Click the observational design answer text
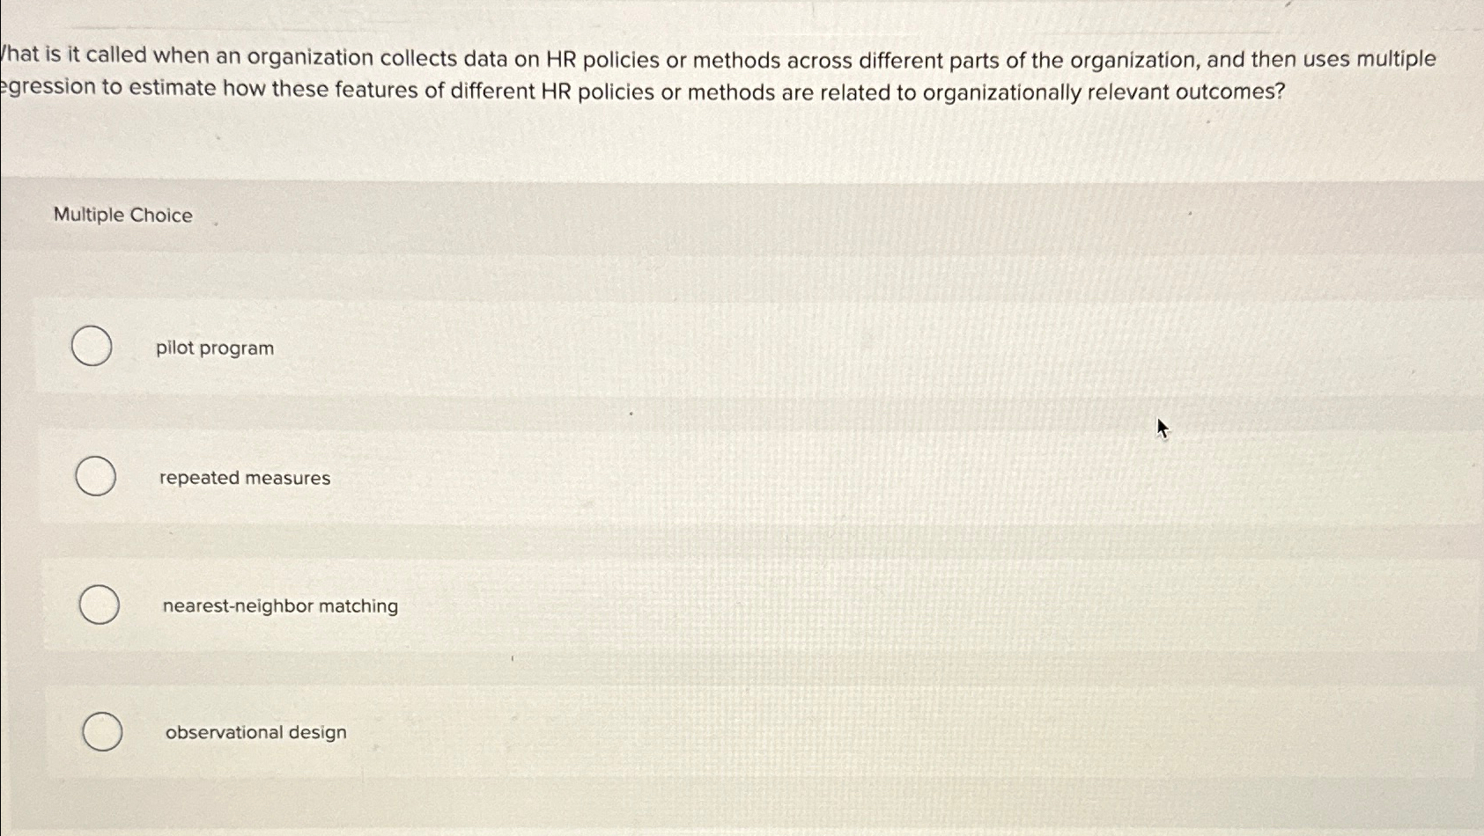Screen dimensions: 1484x836 [255, 731]
